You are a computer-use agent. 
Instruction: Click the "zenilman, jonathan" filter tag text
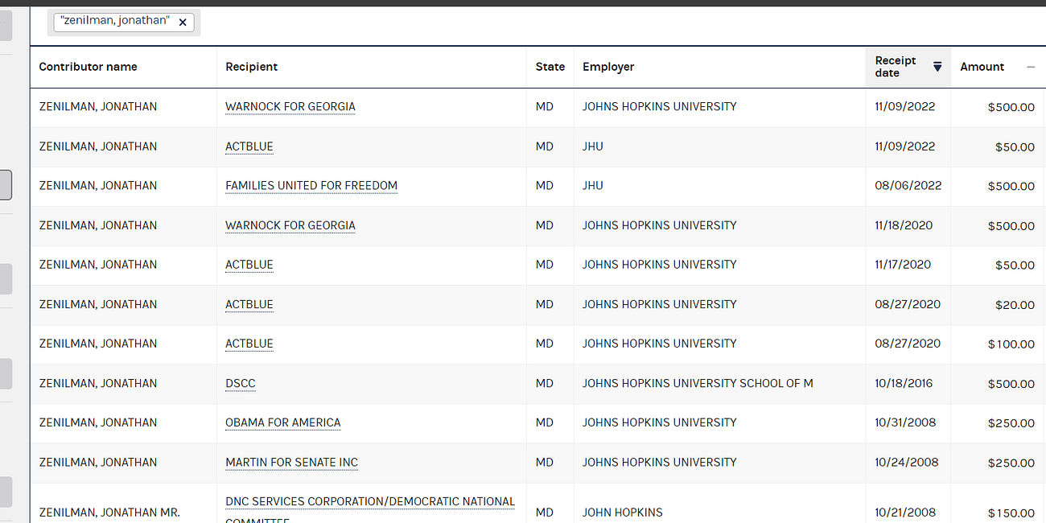(x=115, y=21)
